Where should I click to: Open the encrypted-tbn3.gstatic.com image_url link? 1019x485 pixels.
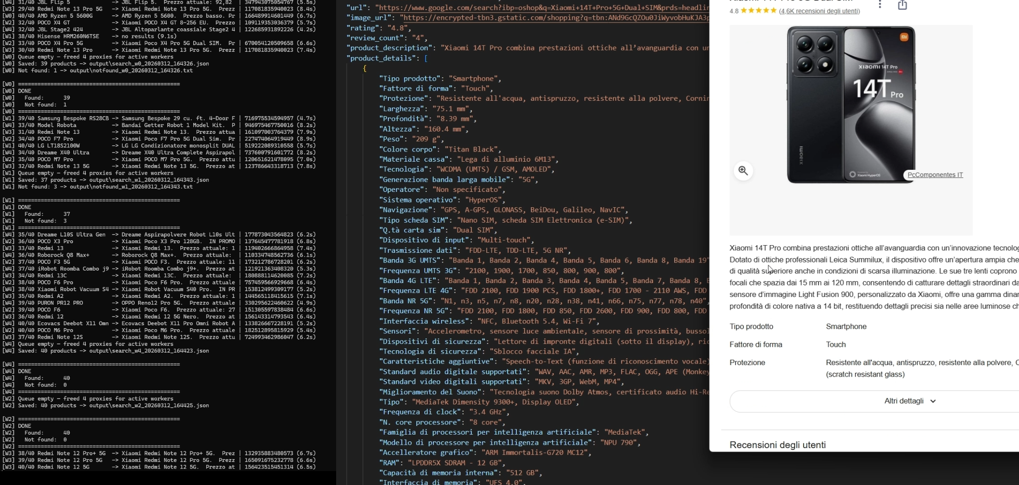tap(555, 18)
